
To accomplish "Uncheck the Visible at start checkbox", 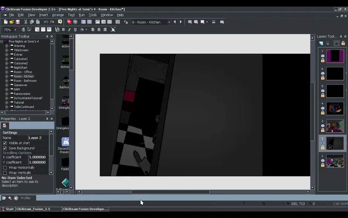I will tap(5, 143).
